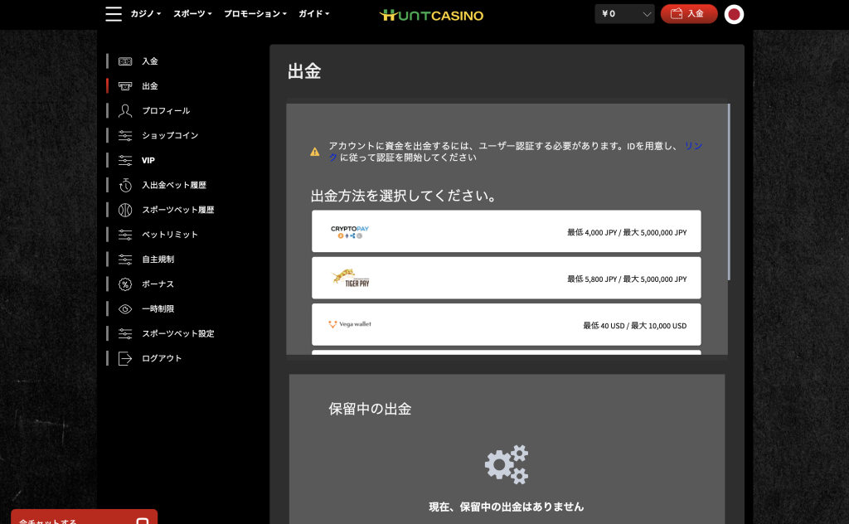849x524 pixels.
Task: Click 最低 4,000 JPY / 最大 5,000,000 JPY limits text
Action: point(627,232)
